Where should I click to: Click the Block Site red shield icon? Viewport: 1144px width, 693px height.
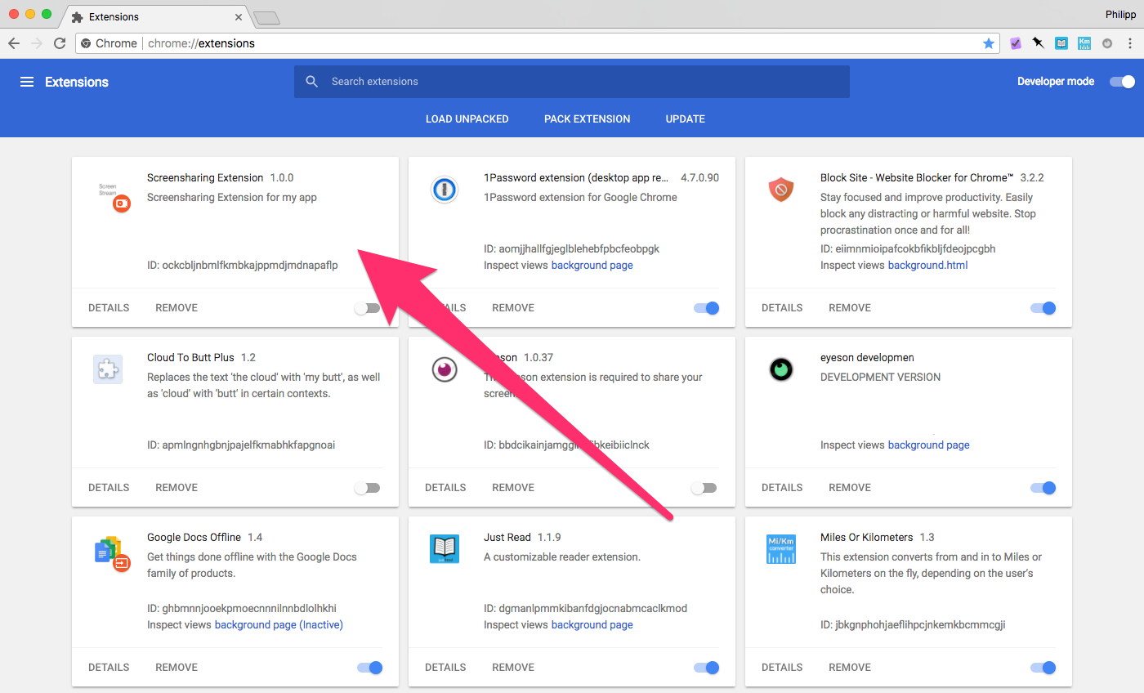781,190
